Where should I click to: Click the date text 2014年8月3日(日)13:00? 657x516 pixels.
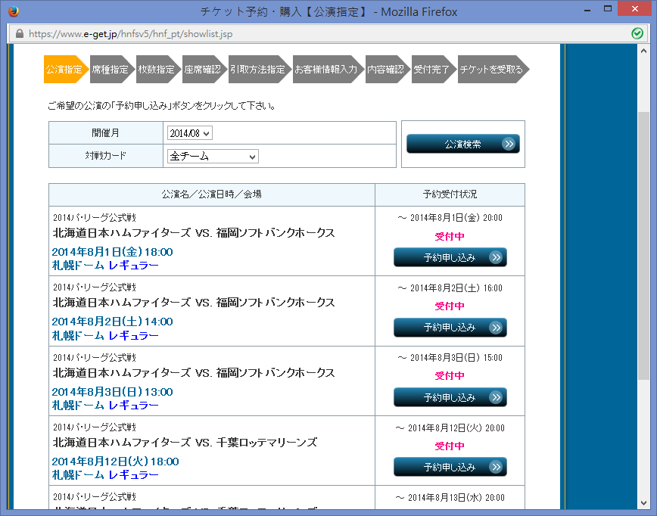point(112,392)
